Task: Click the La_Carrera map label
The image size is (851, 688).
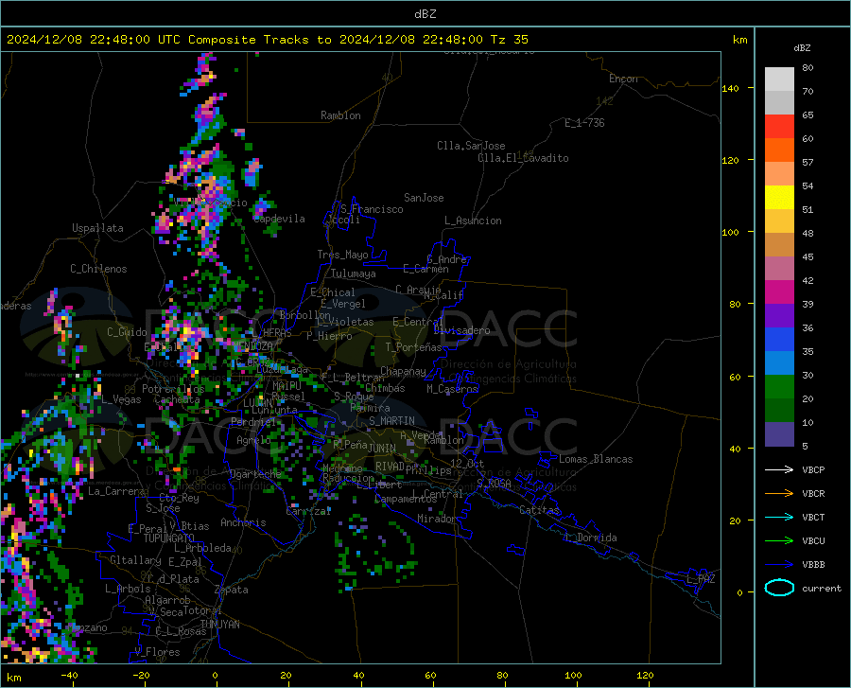Action: pos(116,491)
